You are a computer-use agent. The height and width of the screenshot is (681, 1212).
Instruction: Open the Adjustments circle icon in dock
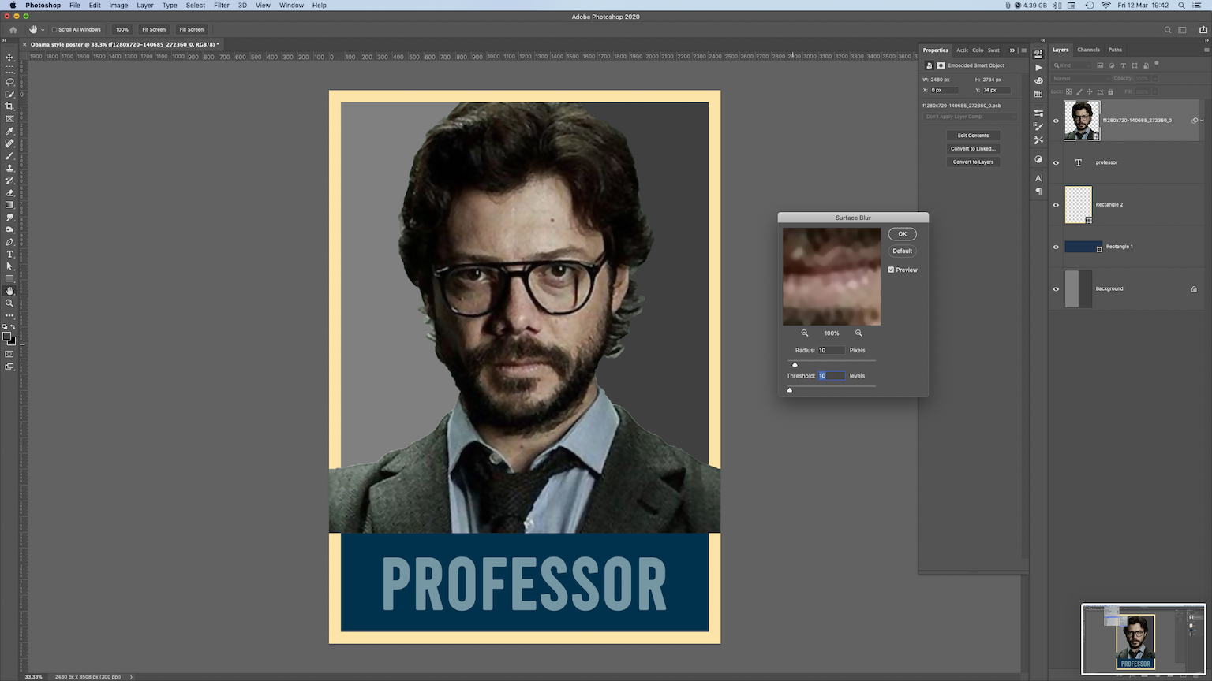point(1038,159)
